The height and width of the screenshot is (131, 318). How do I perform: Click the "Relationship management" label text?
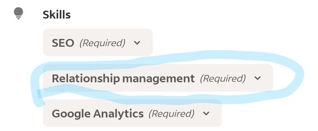(123, 79)
